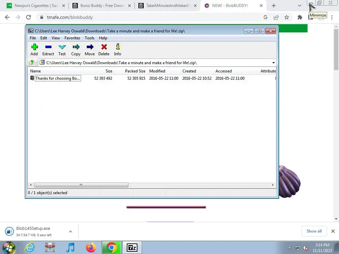The width and height of the screenshot is (339, 254).
Task: Click the horizontal scrollbar thumb in 7-Zip
Action: pos(81,185)
